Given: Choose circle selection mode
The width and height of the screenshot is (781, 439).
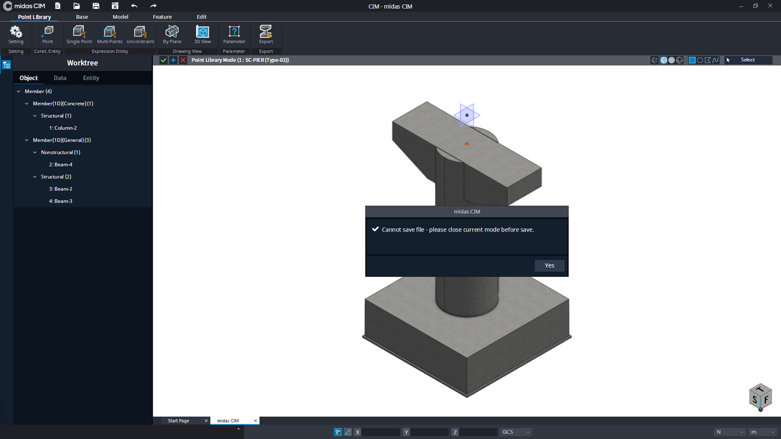Looking at the screenshot, I should (x=700, y=60).
